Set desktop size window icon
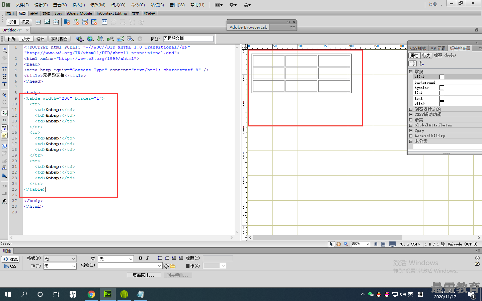 click(x=392, y=244)
